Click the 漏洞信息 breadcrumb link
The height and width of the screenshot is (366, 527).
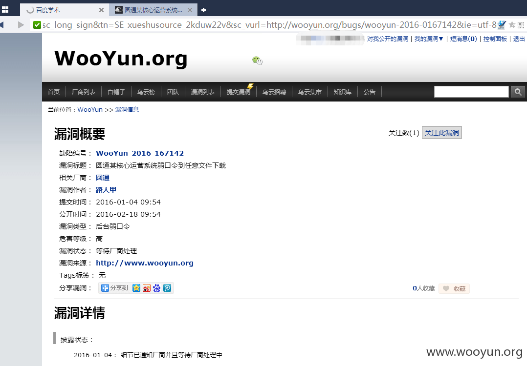coord(127,110)
